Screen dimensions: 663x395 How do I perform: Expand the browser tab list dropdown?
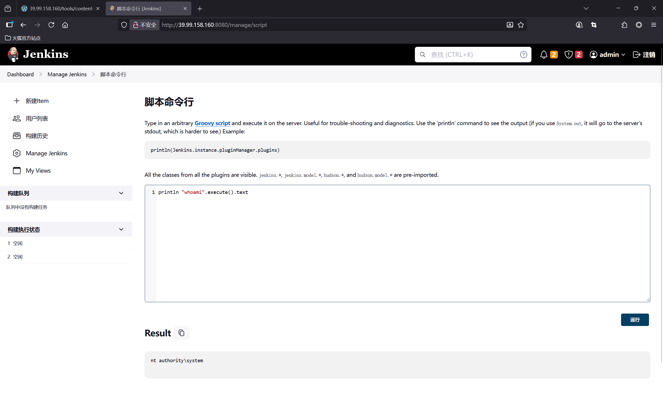point(586,9)
